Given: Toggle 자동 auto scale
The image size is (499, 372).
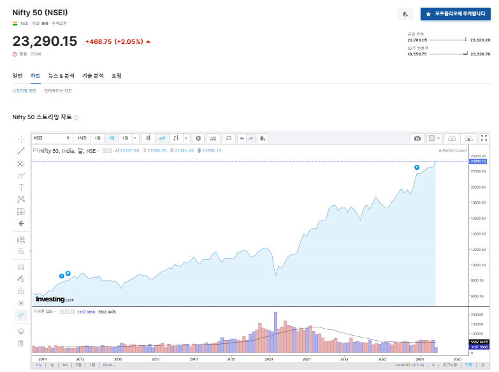Looking at the screenshot, I should (x=468, y=365).
